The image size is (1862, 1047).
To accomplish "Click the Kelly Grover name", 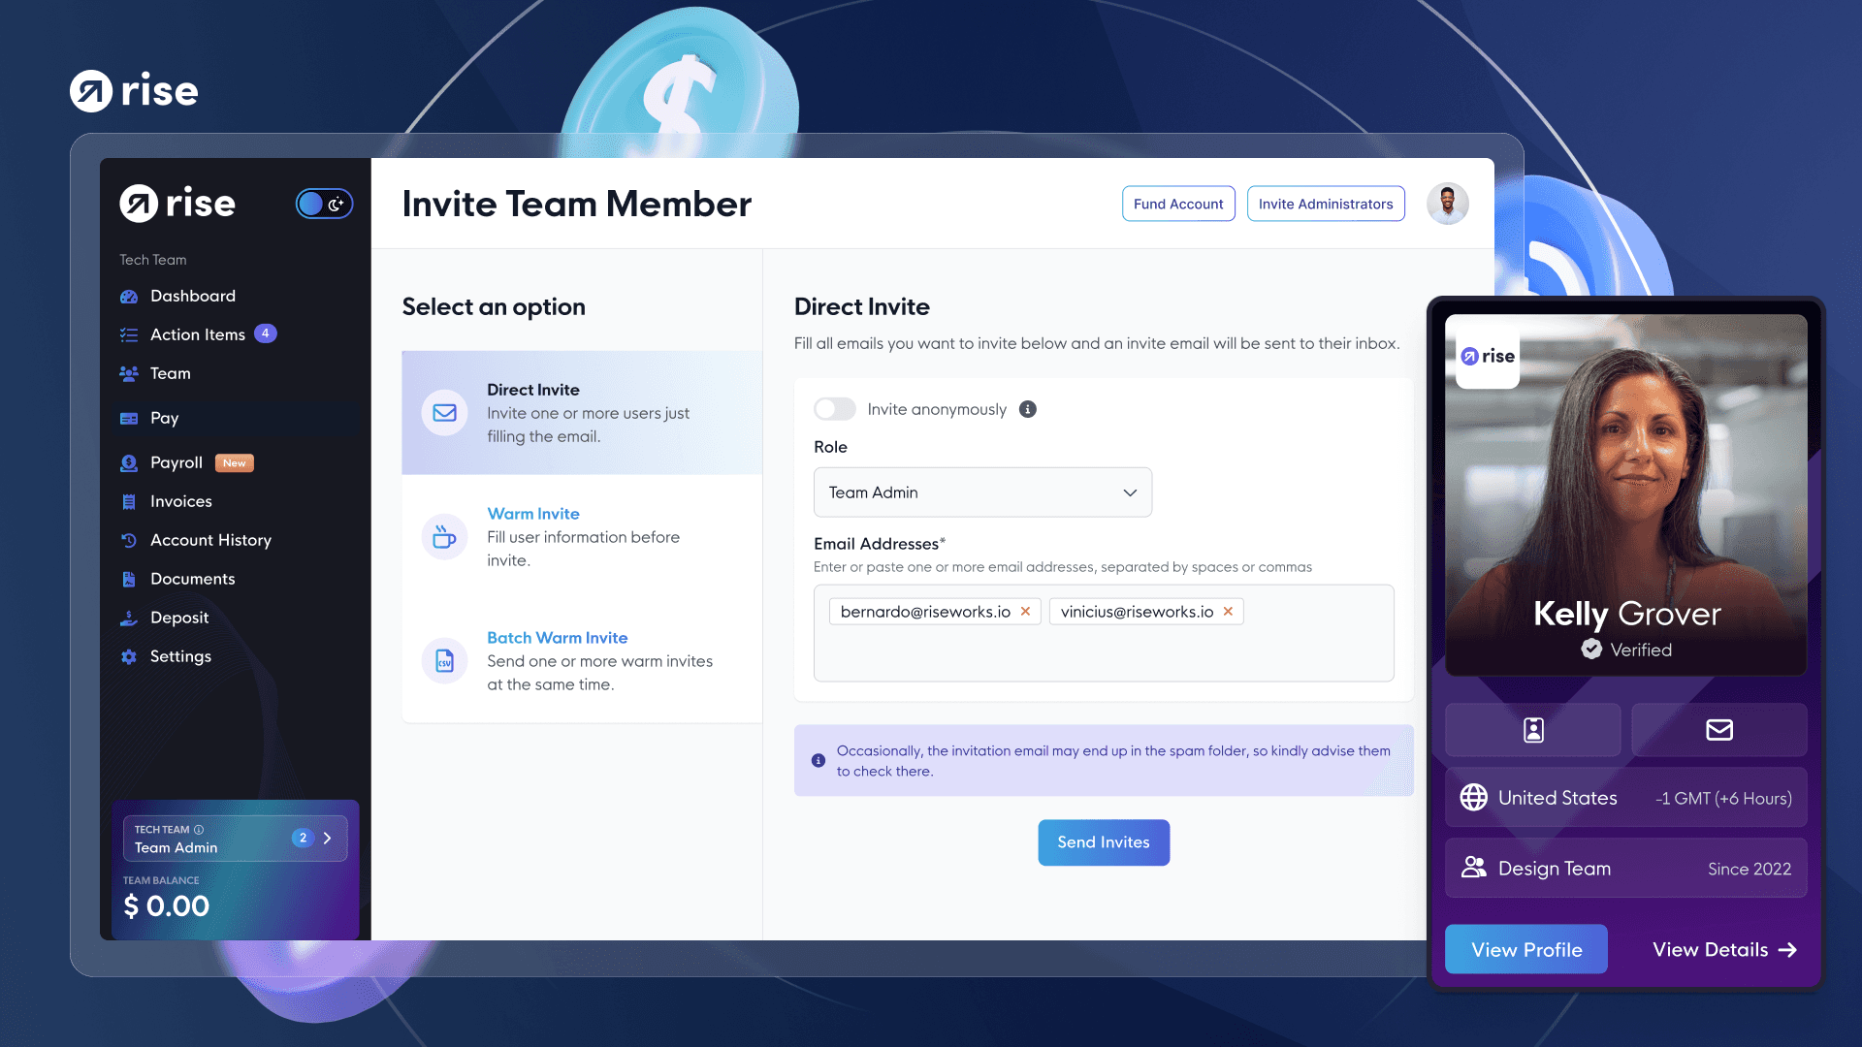I will [x=1626, y=614].
